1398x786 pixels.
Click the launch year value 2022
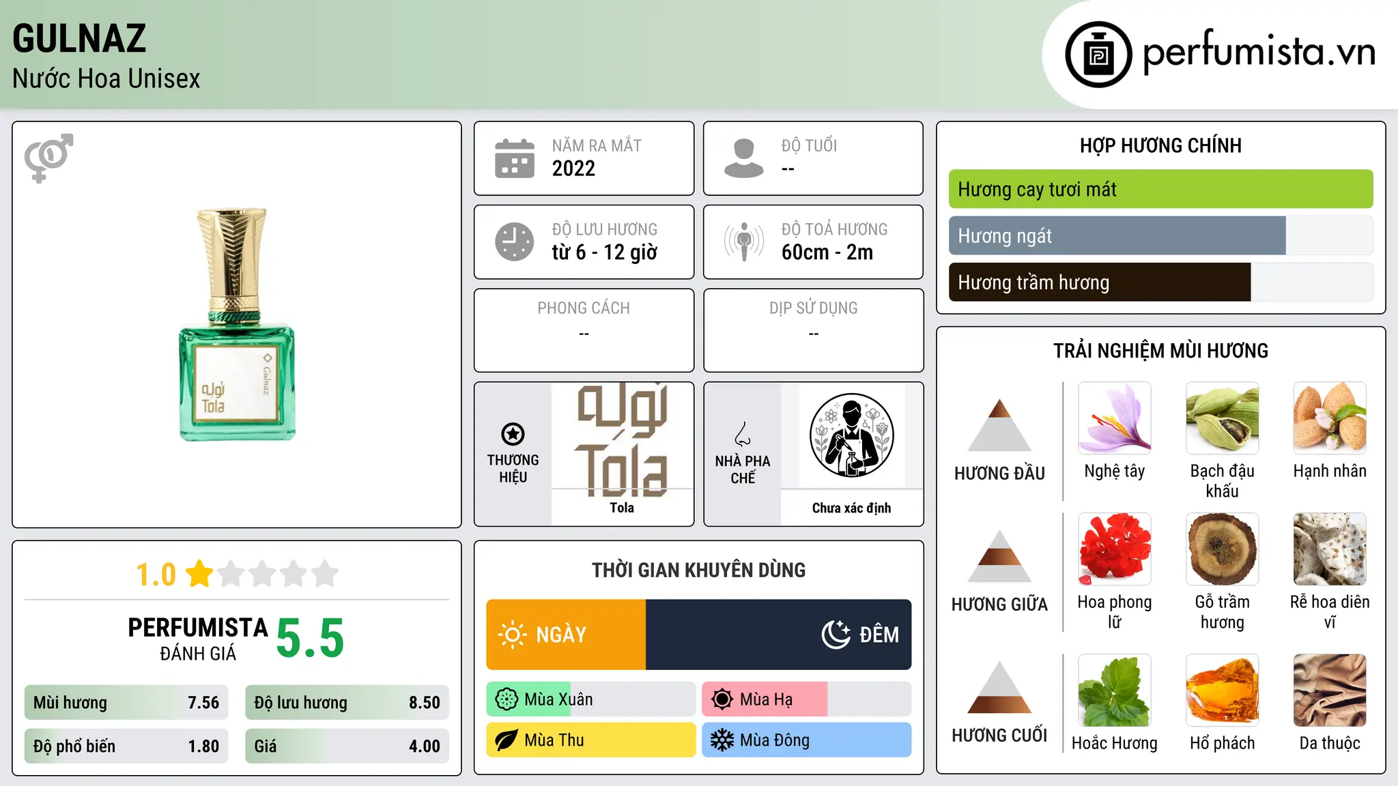(x=573, y=168)
